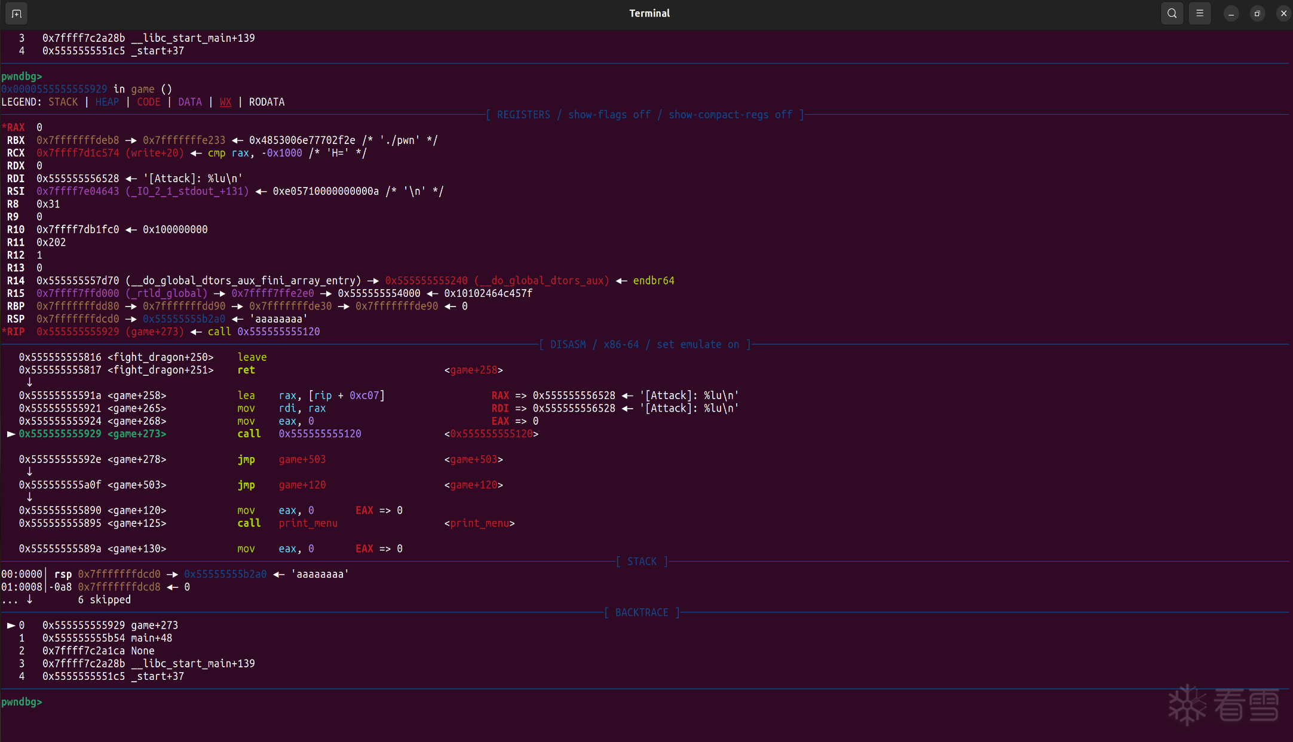Click the '6 skipped' stack line
This screenshot has height=742, width=1293.
point(104,600)
